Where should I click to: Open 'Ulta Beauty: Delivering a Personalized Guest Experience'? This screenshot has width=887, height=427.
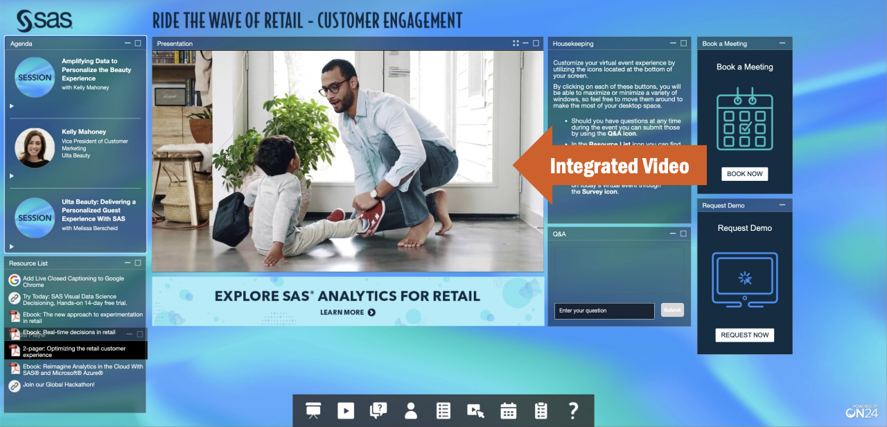(x=98, y=211)
